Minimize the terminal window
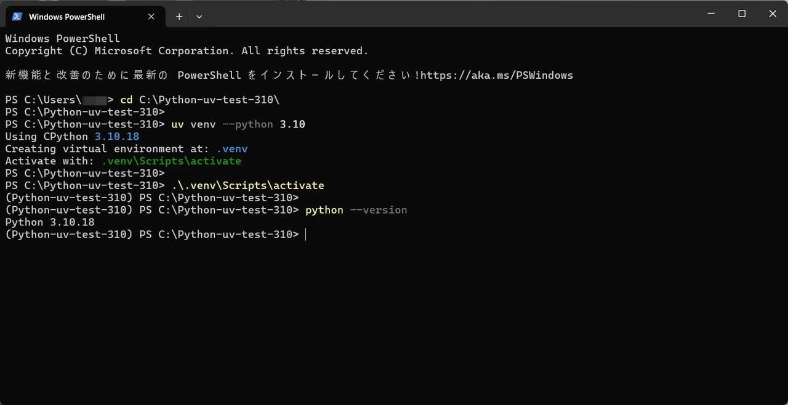This screenshot has width=788, height=405. point(711,14)
